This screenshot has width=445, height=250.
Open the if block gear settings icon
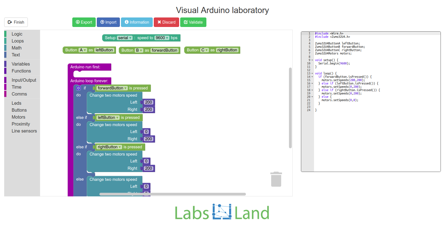(x=78, y=88)
